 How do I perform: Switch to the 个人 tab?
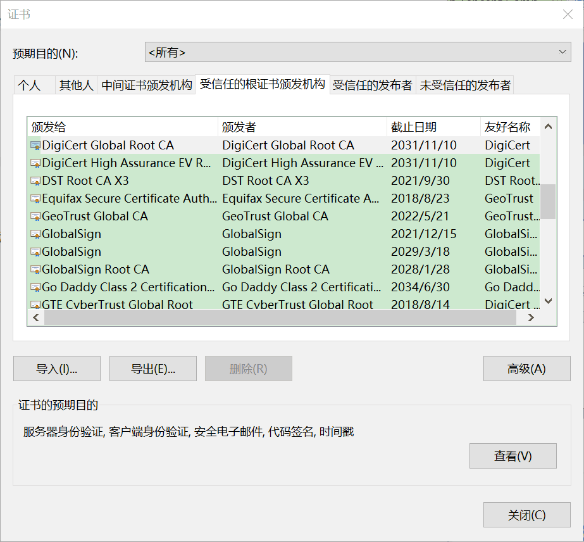(34, 85)
